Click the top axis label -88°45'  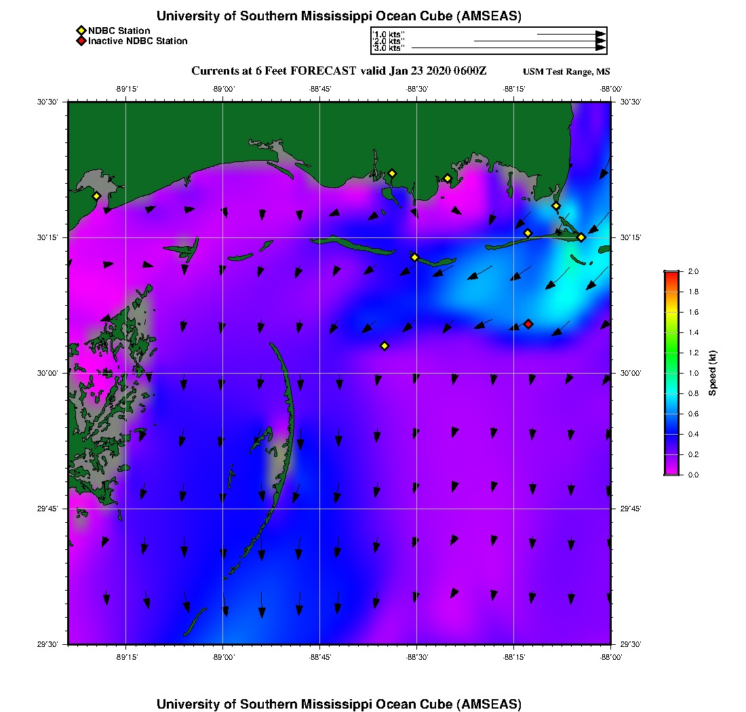pos(319,89)
